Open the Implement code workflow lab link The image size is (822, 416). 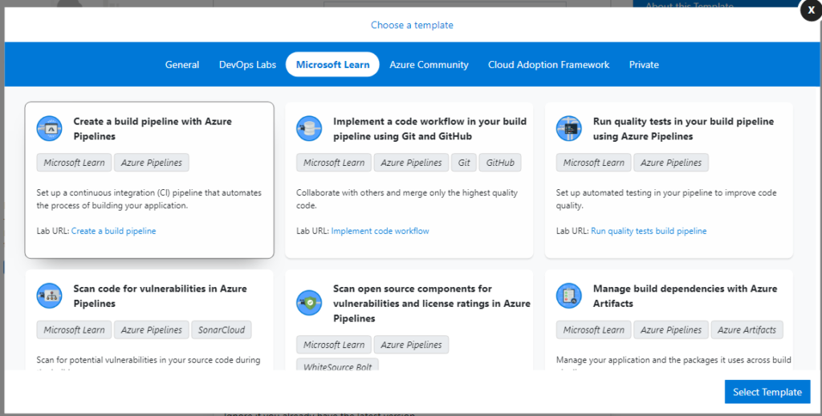click(x=380, y=231)
